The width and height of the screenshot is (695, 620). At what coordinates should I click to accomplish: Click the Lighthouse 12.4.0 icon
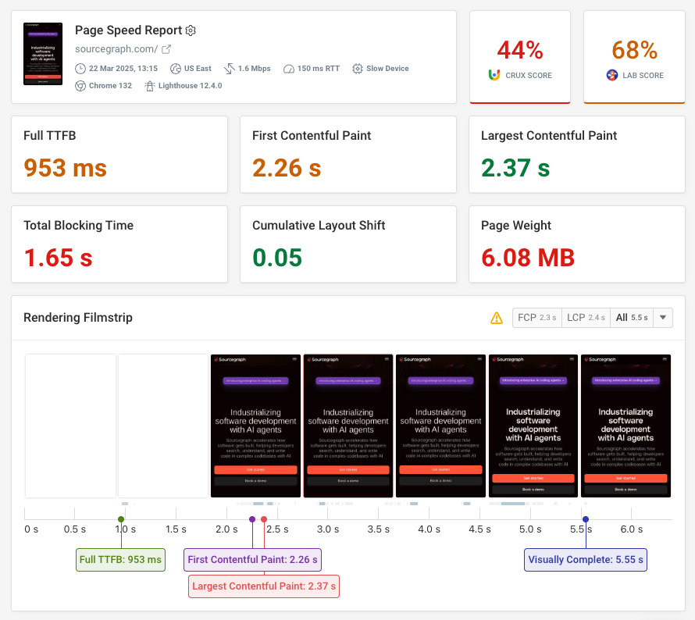149,85
